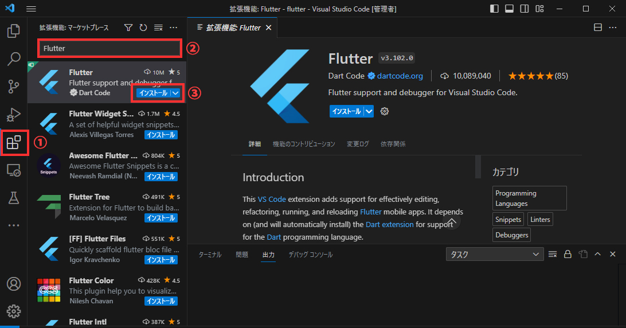Screen dimensions: 626x328
Task: Lock output panel auto scrolling
Action: (568, 254)
